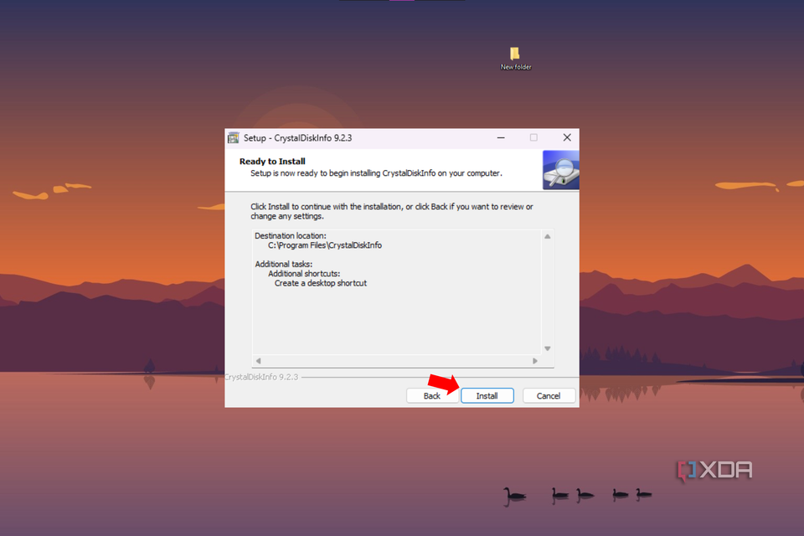
Task: Click the Install button
Action: [x=487, y=395]
